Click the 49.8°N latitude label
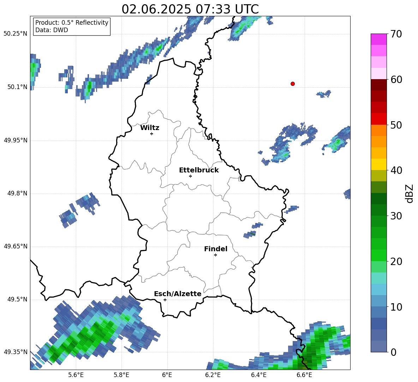Viewport: 418px width, 382px height. (x=17, y=193)
